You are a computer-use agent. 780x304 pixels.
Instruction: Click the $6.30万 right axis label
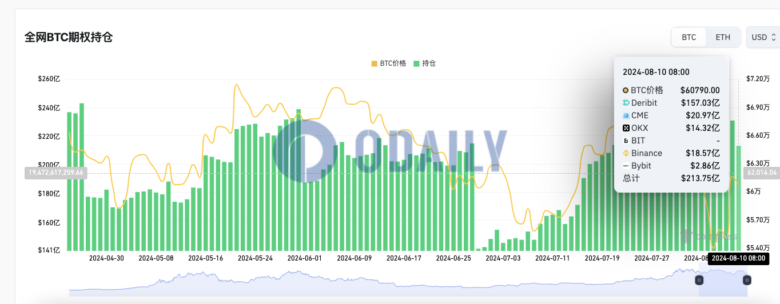coord(757,163)
